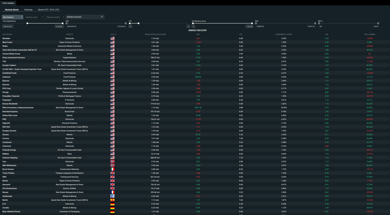Click the 12.27 mld. market cap of BitMine

pyautogui.click(x=155, y=154)
